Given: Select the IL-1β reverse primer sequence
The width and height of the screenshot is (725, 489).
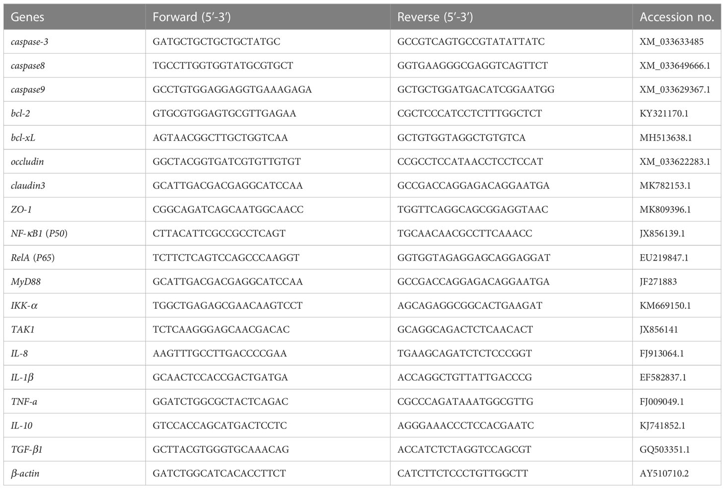Looking at the screenshot, I should (x=464, y=377).
